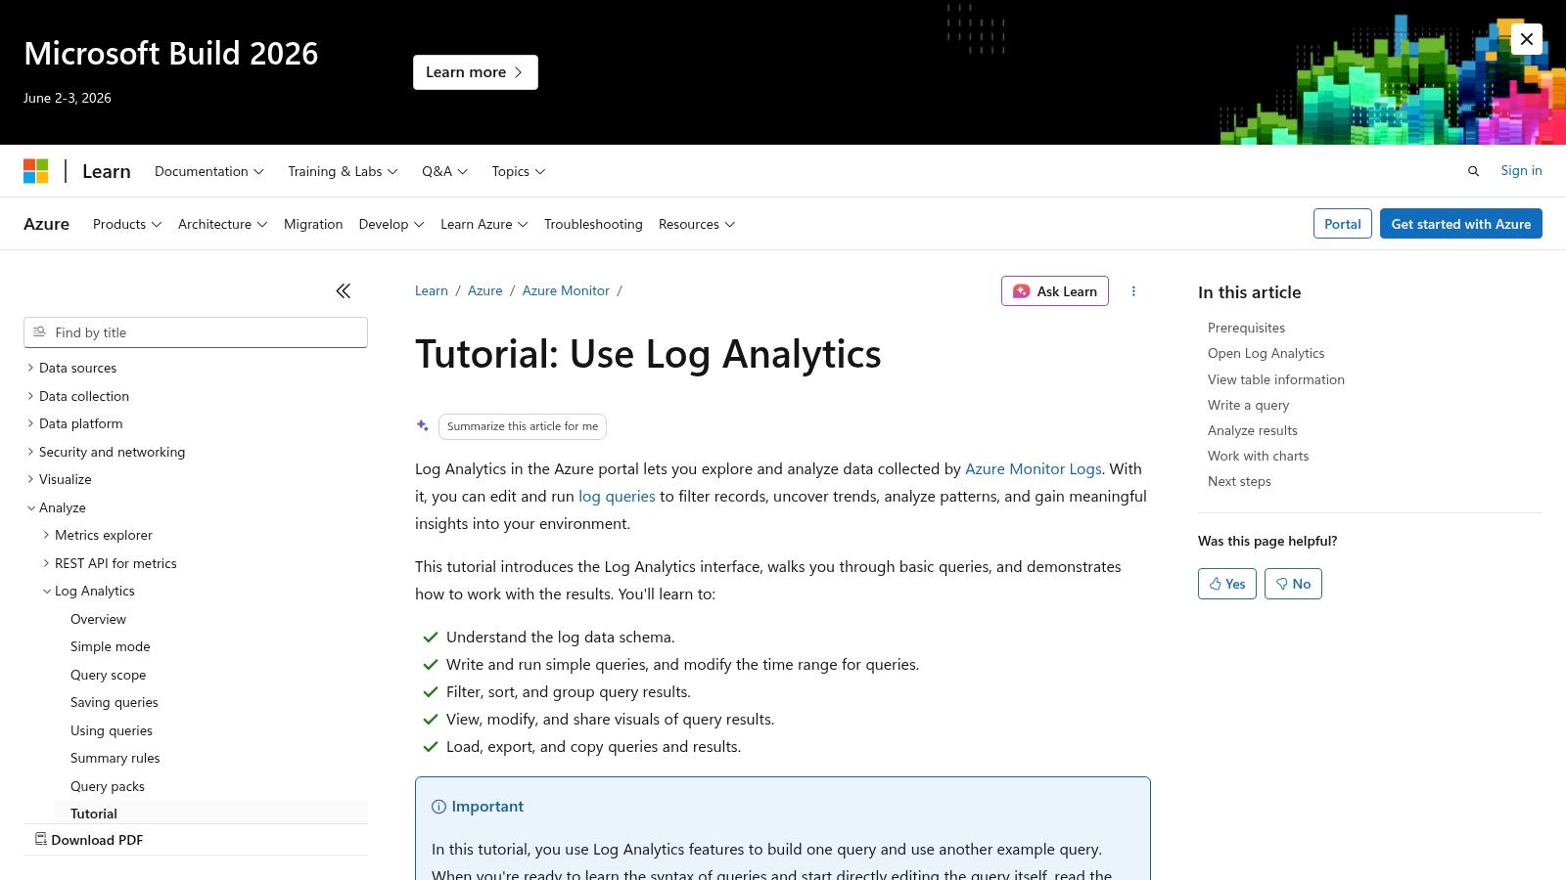Viewport: 1566px width, 880px height.
Task: Click the Download PDF icon
Action: tap(40, 838)
